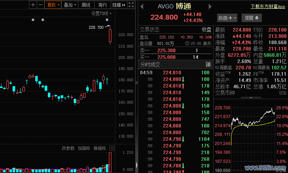The height and width of the screenshot is (173, 288).
Task: Click the 交易状态 收盘 status row
Action: pyautogui.click(x=175, y=29)
